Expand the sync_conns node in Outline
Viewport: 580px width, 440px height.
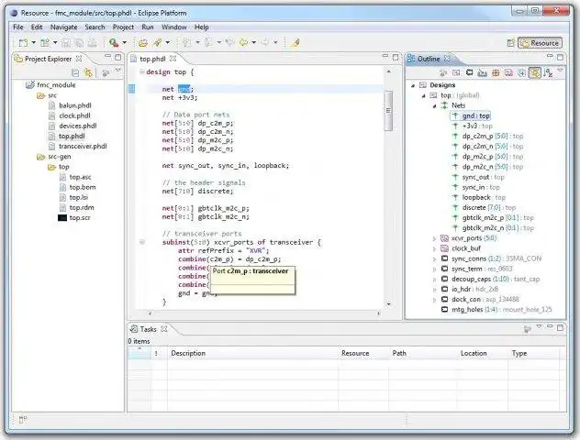(x=435, y=259)
